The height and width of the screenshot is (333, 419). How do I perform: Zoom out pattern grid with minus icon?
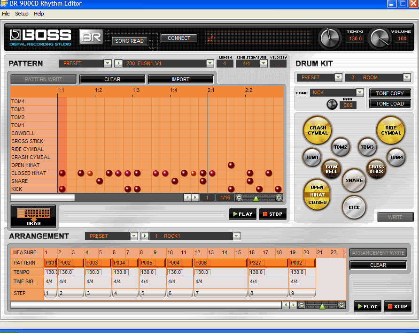239,198
